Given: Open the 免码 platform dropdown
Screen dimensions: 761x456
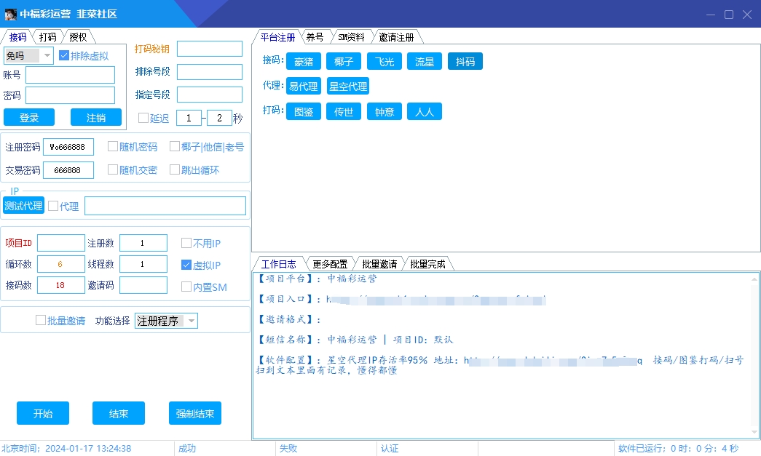Looking at the screenshot, I should point(47,55).
